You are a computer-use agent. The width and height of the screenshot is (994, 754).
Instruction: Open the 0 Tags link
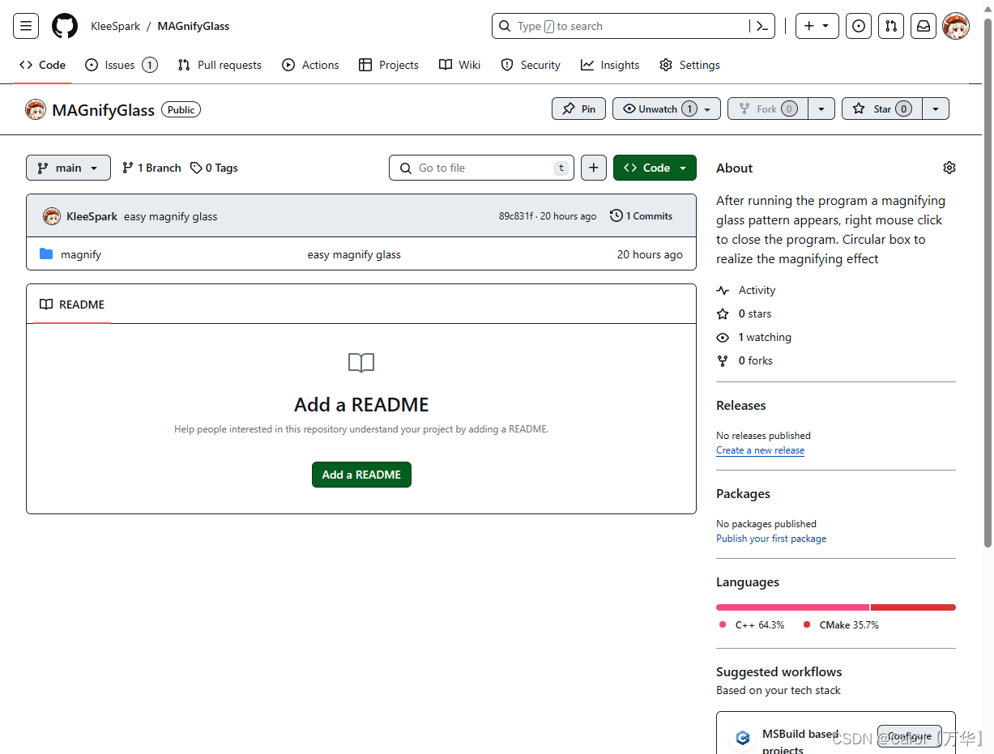(x=214, y=168)
